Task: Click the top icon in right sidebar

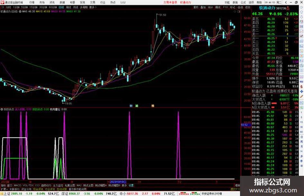Action: (301, 7)
